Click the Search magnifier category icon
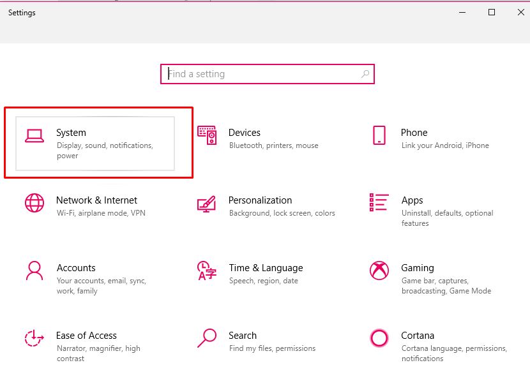 (x=207, y=338)
